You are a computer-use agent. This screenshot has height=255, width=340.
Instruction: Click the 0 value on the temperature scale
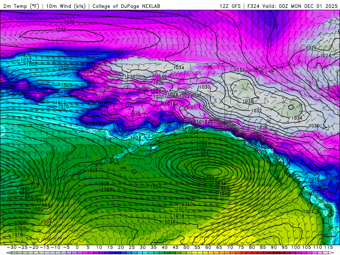pos(77,247)
